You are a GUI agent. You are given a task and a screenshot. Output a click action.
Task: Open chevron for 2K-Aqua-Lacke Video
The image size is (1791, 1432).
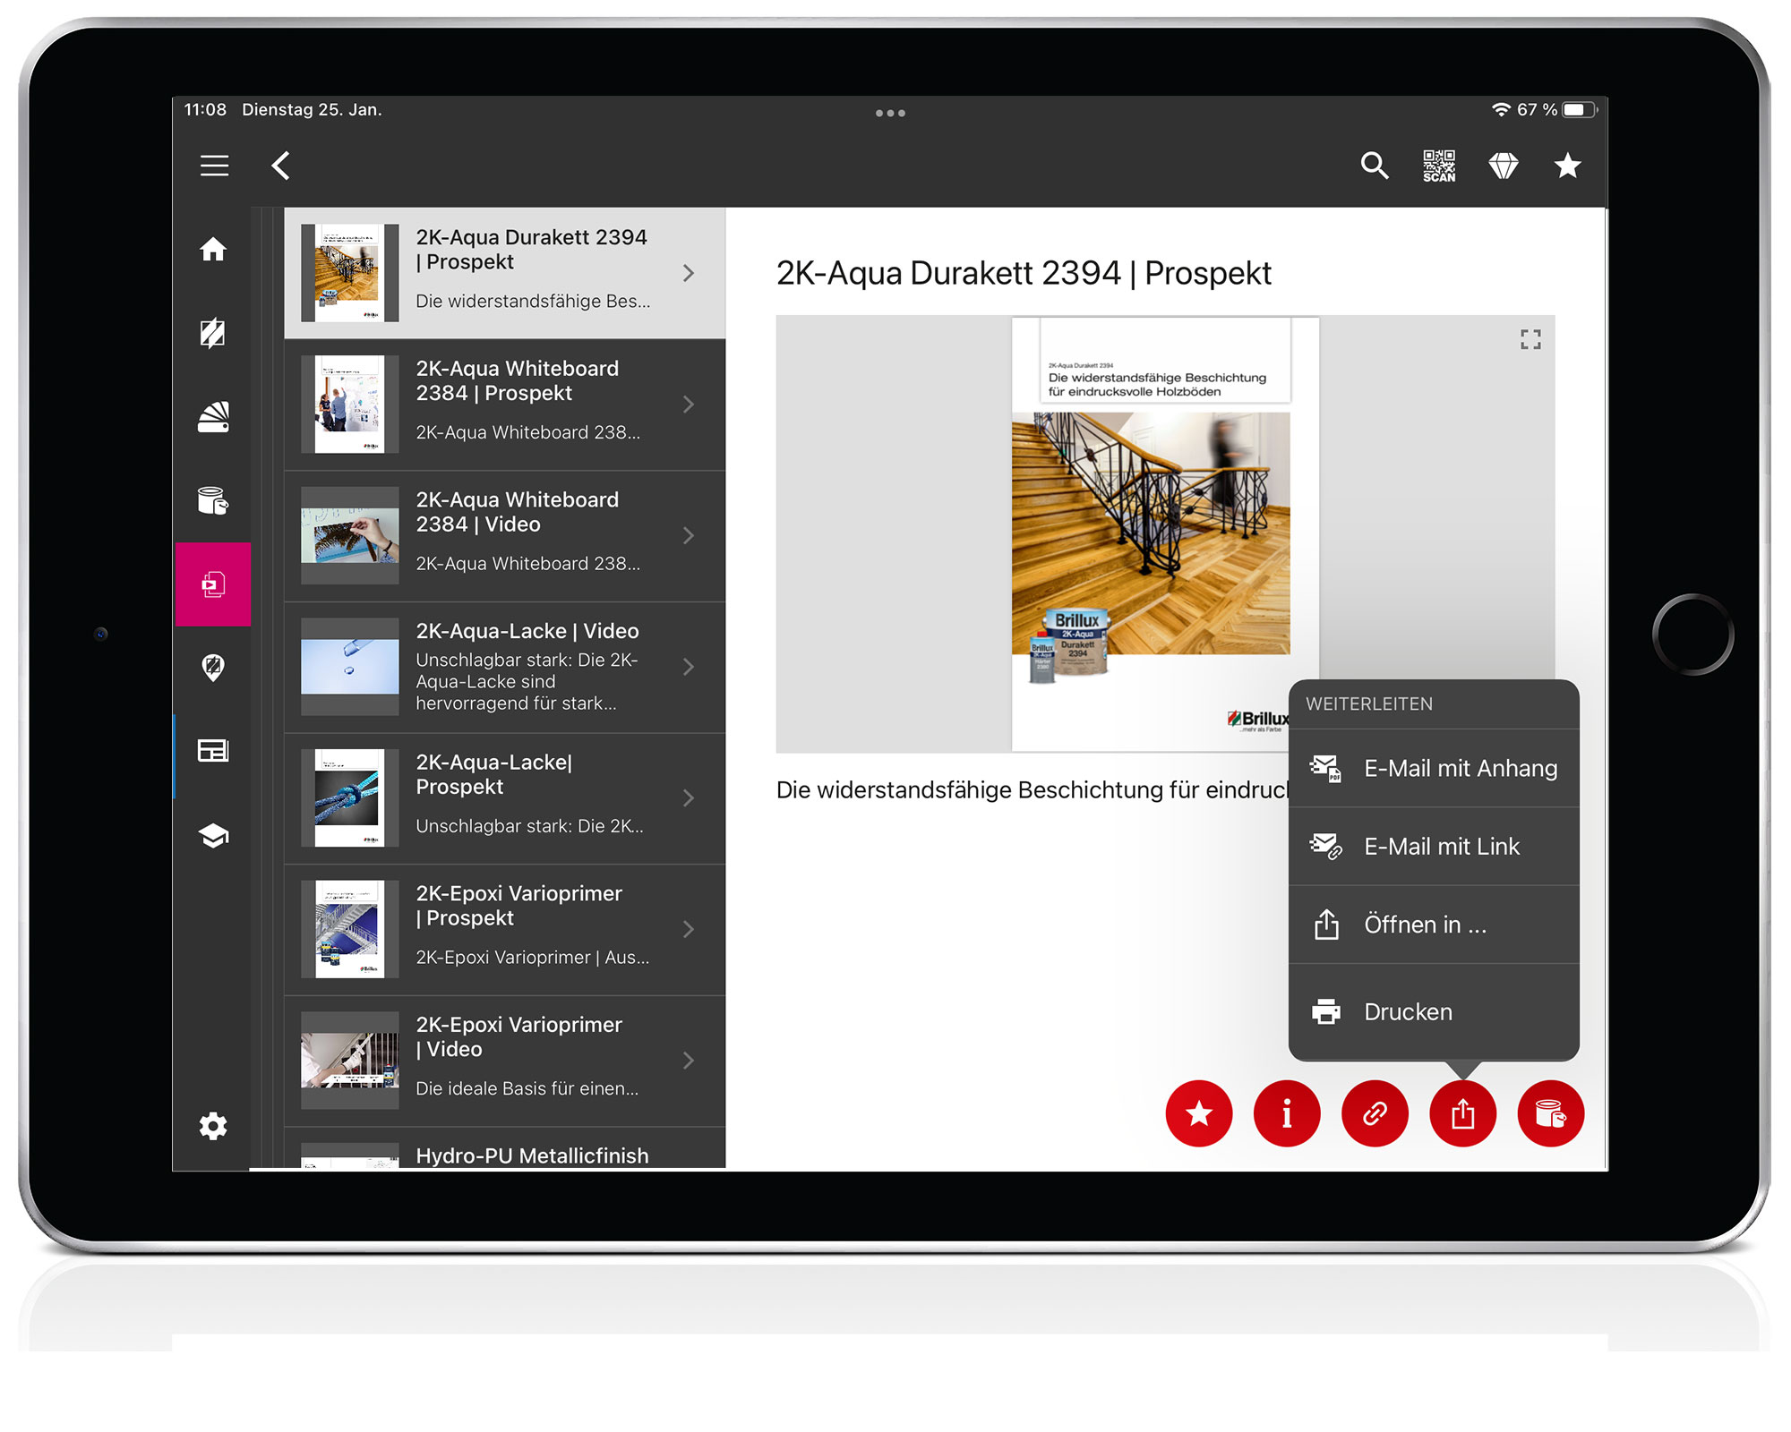click(689, 667)
